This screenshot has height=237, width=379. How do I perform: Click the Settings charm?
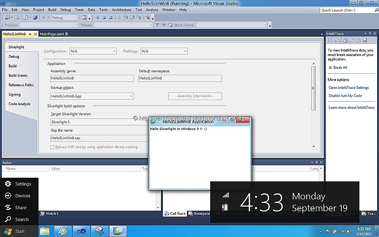coord(19,184)
